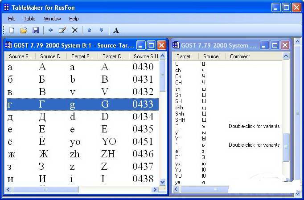Click the scroll up arrow of the main workspace scrollbar
This screenshot has height=200, width=304.
pos(297,41)
